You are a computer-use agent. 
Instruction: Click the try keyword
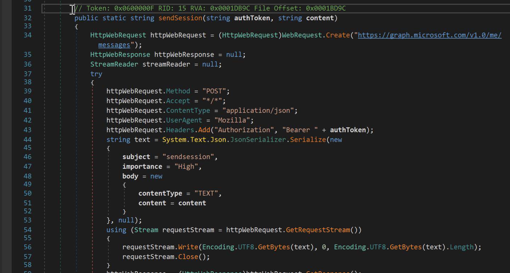click(96, 74)
